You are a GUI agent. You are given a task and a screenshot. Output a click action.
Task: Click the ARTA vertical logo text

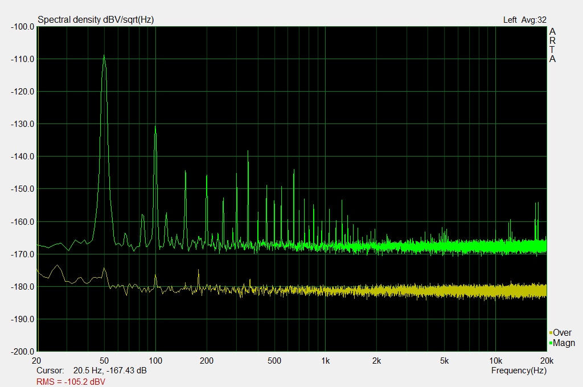552,45
